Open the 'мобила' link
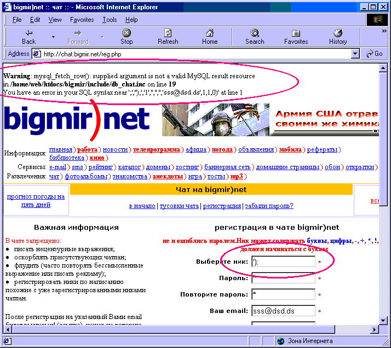391x348 pixels. [290, 149]
